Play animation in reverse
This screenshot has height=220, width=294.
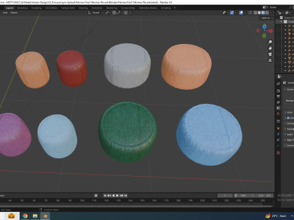(113, 196)
